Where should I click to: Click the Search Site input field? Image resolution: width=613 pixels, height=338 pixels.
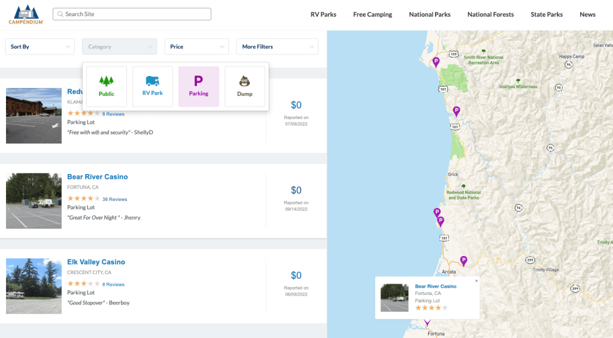132,14
